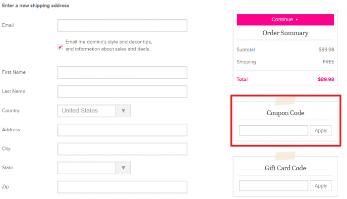
Task: Click the Last Name text box
Action: 122,92
